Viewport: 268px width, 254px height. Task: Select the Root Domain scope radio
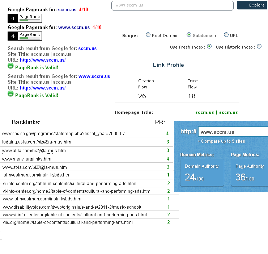(148, 35)
